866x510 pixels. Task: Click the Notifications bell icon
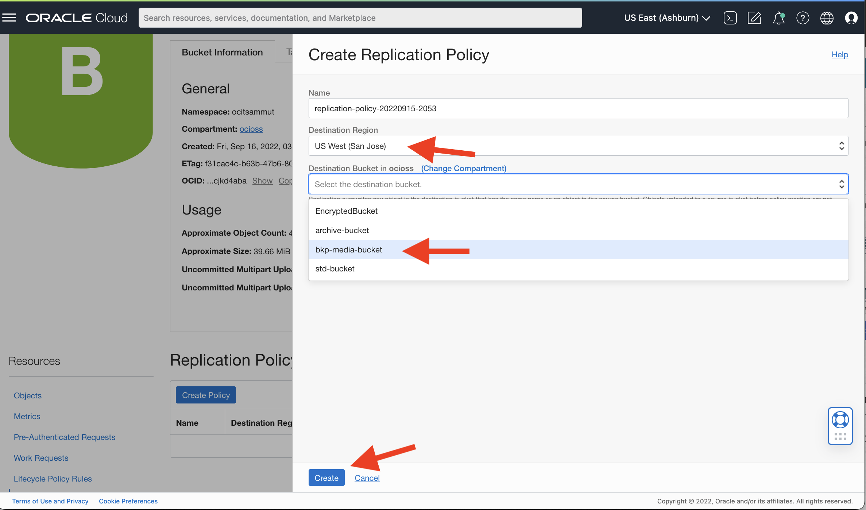[x=778, y=17]
